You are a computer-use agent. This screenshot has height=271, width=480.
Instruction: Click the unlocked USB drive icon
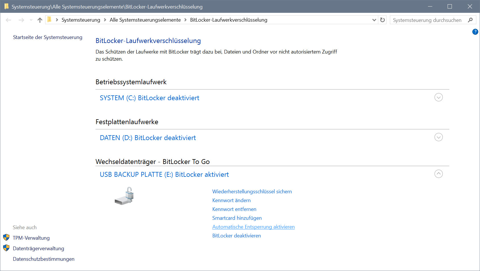[124, 196]
